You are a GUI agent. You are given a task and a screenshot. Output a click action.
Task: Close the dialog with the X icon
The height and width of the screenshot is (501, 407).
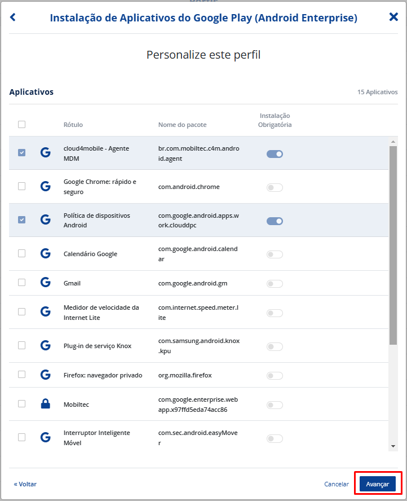393,16
